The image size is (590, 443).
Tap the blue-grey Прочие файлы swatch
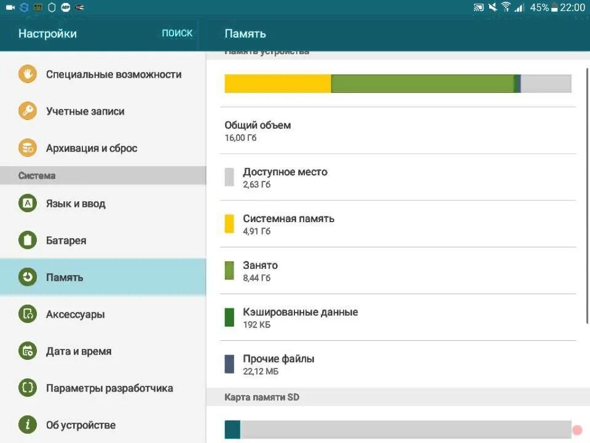229,364
